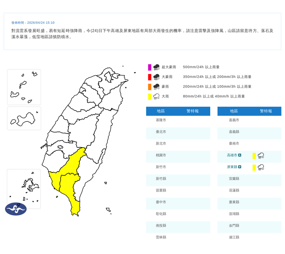The height and width of the screenshot is (254, 285).
Task: Click the heavy rain icon in 高雄市 row
Action: (x=261, y=155)
